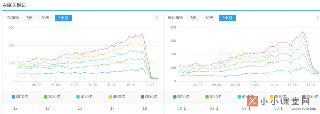Image resolution: width=320 pixels, height=114 pixels.
Task: Toggle 前50名 series in PC legend
Action: click(x=149, y=97)
